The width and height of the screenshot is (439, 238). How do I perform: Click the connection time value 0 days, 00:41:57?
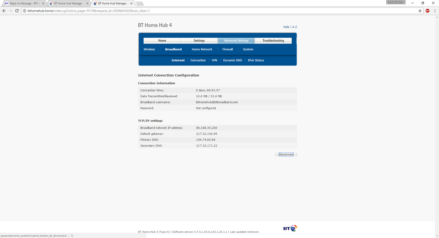point(208,90)
